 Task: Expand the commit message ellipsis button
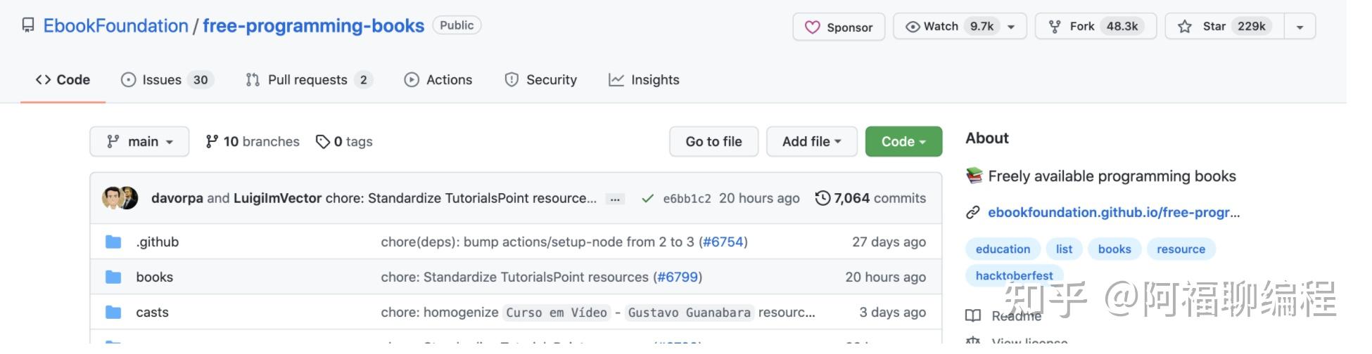pyautogui.click(x=615, y=199)
